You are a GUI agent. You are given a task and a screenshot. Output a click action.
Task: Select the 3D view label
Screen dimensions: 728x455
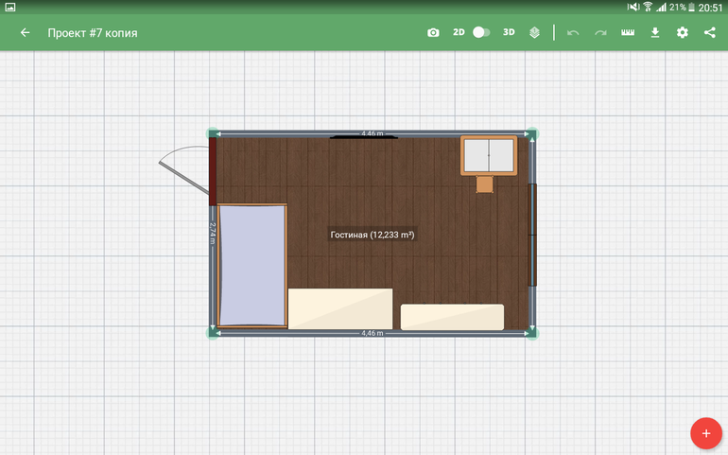(509, 32)
